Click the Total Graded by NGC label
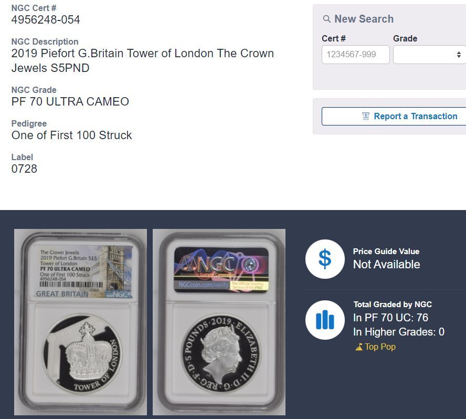466x419 pixels. click(x=393, y=304)
